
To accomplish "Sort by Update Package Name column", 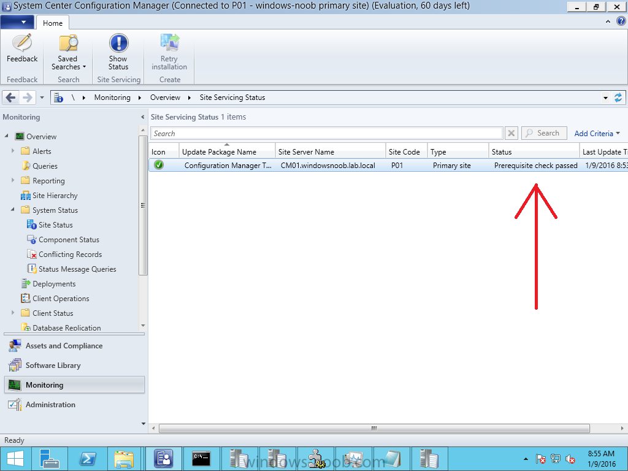I will 227,152.
